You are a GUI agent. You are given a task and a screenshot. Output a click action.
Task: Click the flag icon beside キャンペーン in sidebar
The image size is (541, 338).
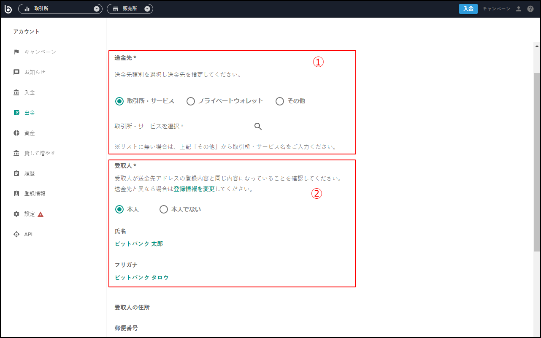[16, 52]
